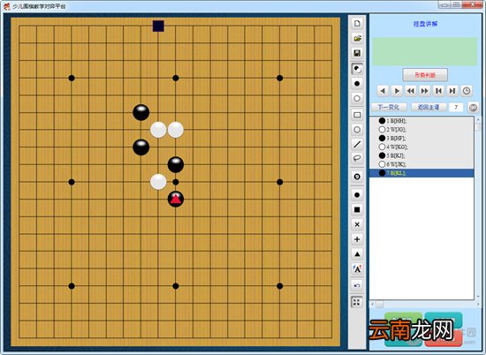Click the 形势判断 button
Screen dimensions: 486x355
425,75
